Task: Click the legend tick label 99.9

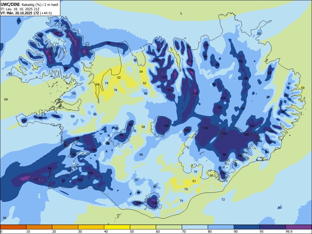Action: point(289,232)
